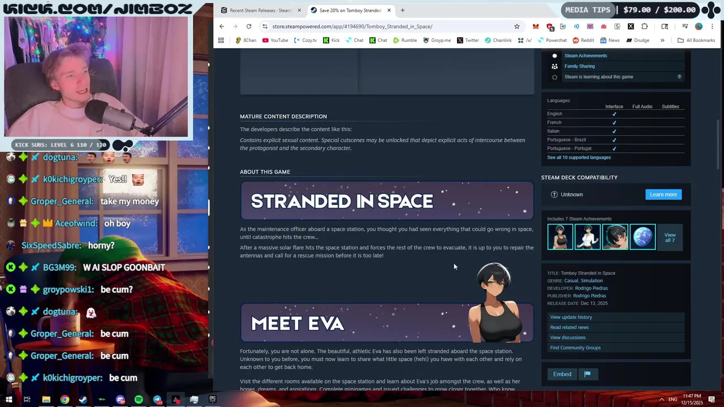724x407 pixels.
Task: Open the Cozy.tv bookmark
Action: click(305, 40)
